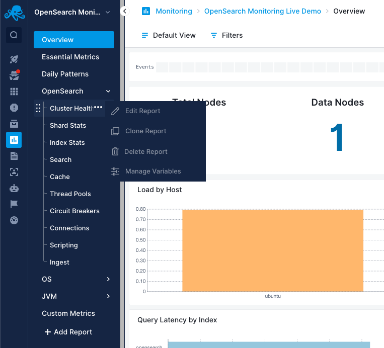Image resolution: width=384 pixels, height=348 pixels.
Task: Click the Overview breadcrumb text
Action: pyautogui.click(x=349, y=11)
